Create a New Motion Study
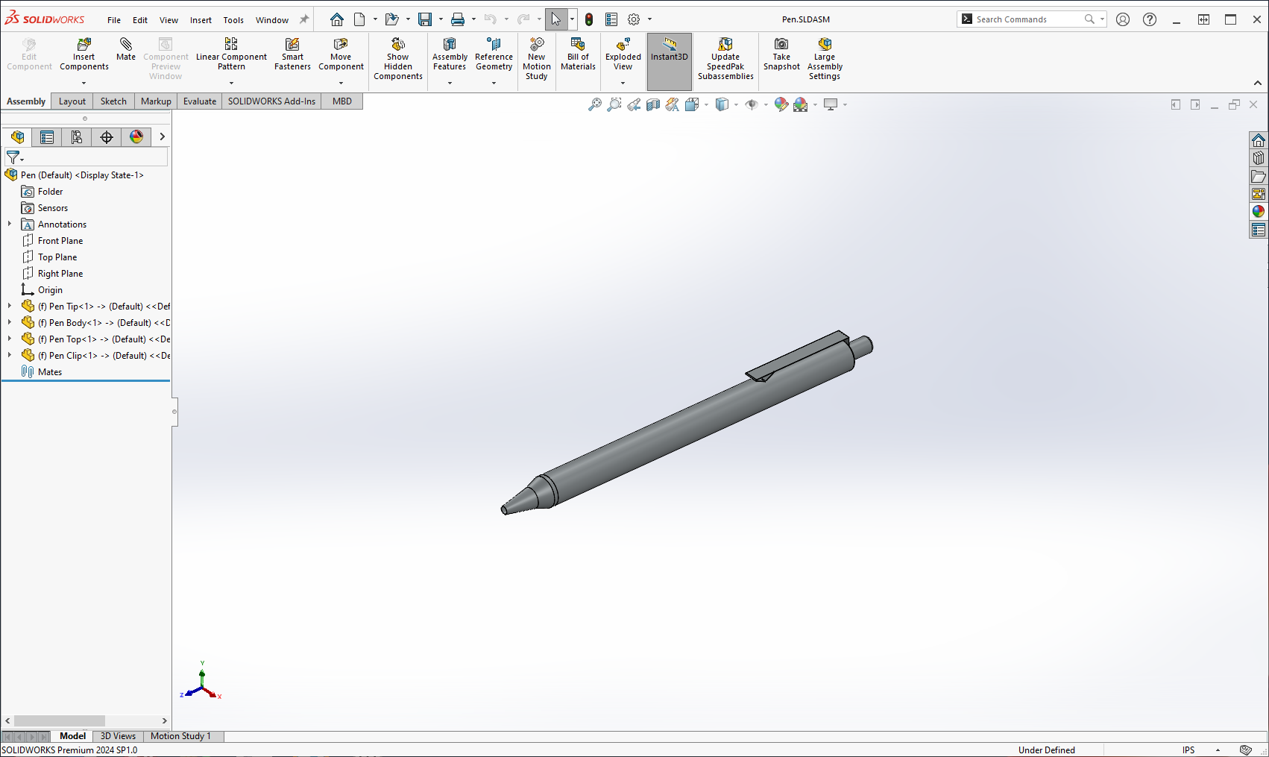The image size is (1269, 757). click(x=537, y=59)
